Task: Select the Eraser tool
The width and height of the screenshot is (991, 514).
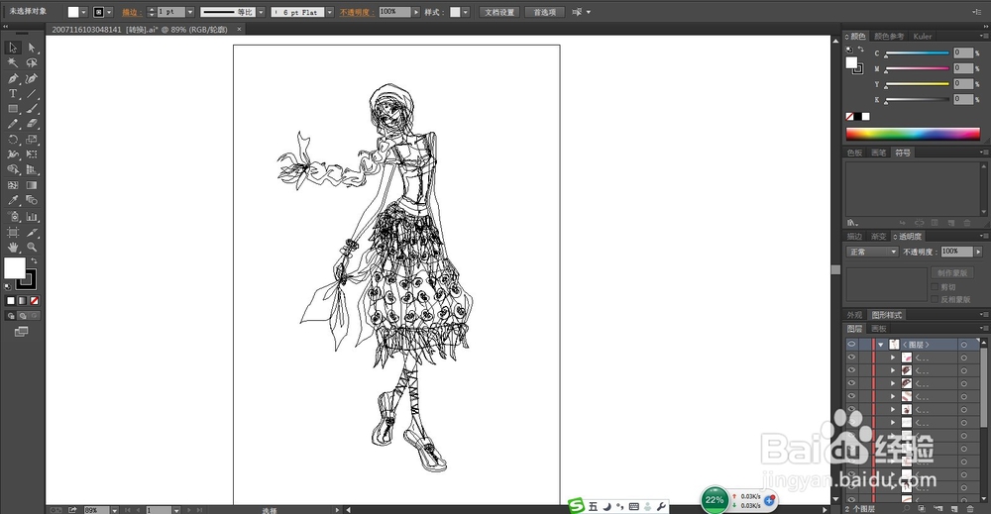Action: 32,124
